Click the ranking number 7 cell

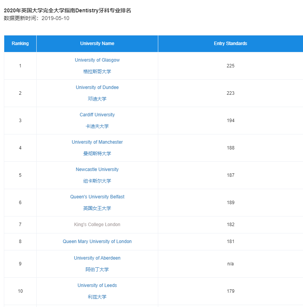click(x=20, y=225)
